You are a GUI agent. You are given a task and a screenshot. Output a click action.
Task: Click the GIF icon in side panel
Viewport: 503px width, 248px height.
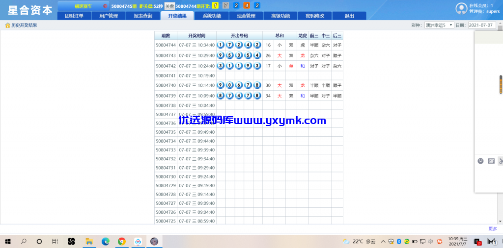(491, 161)
